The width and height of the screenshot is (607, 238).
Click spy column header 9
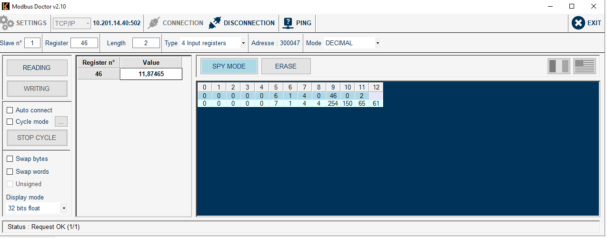333,87
